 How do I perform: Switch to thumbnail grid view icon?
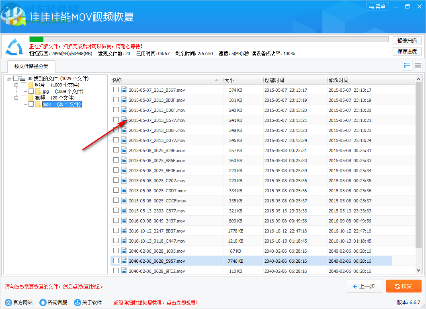(x=418, y=66)
